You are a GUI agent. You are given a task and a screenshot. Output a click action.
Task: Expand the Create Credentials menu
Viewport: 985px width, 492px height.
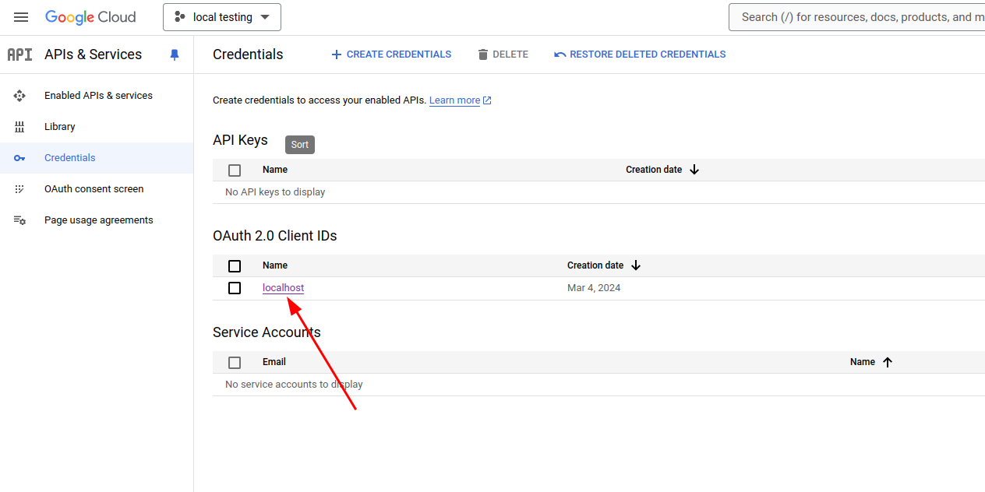tap(391, 54)
